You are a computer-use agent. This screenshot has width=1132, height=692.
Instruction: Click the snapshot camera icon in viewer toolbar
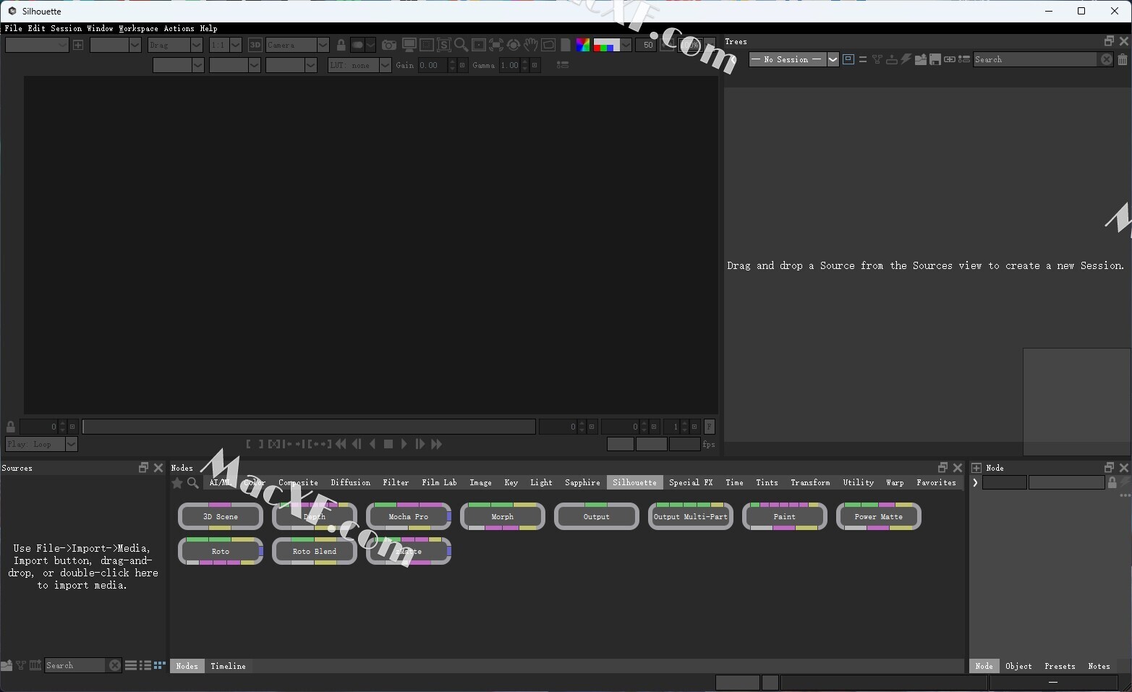point(389,45)
